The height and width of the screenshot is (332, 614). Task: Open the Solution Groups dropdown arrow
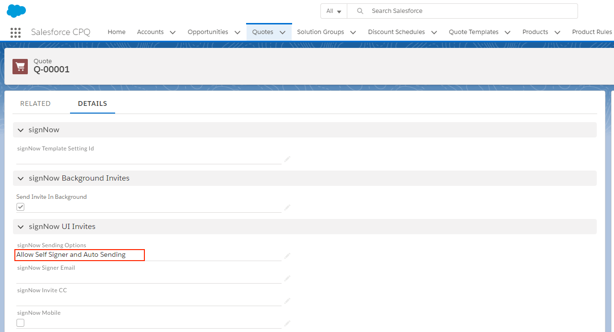pyautogui.click(x=353, y=33)
